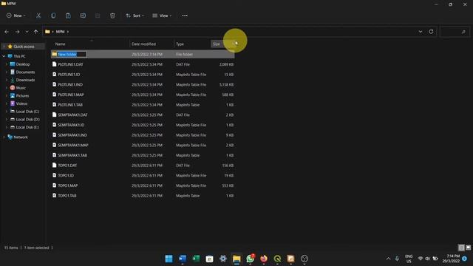Screen dimensions: 473x266
Task: Open the Sort dropdown menu
Action: 135,16
